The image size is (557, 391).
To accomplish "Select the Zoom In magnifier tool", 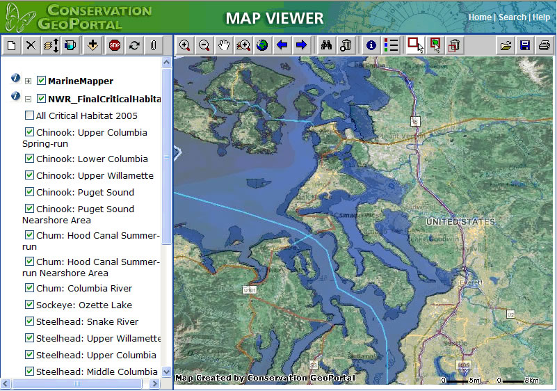I will pos(185,45).
